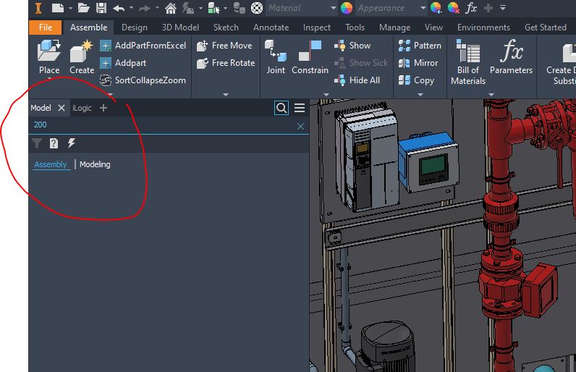This screenshot has height=372, width=576.
Task: Expand the Relationships panel arrow
Action: (x=326, y=94)
